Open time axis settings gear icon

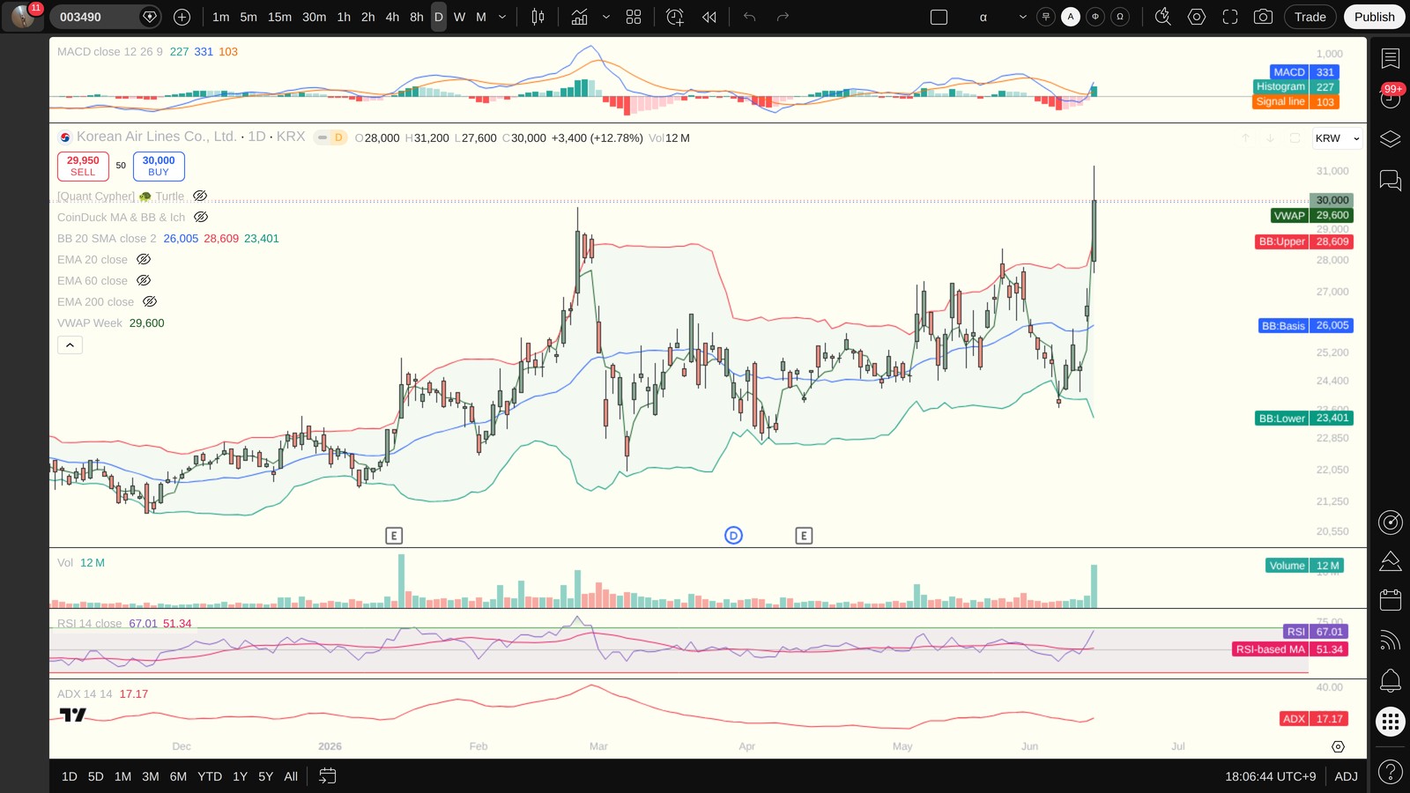click(1338, 747)
